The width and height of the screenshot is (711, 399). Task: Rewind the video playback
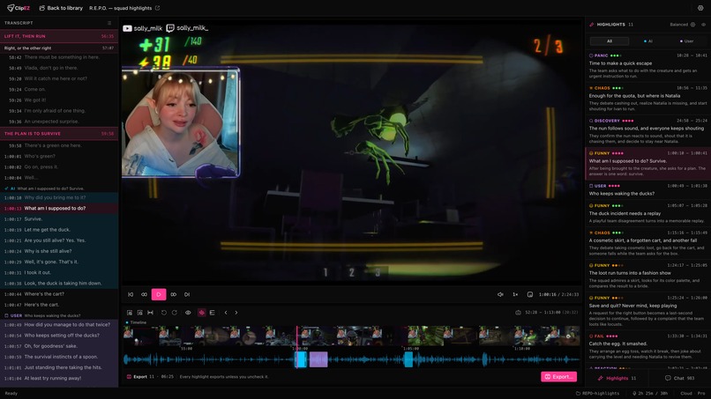(x=144, y=294)
